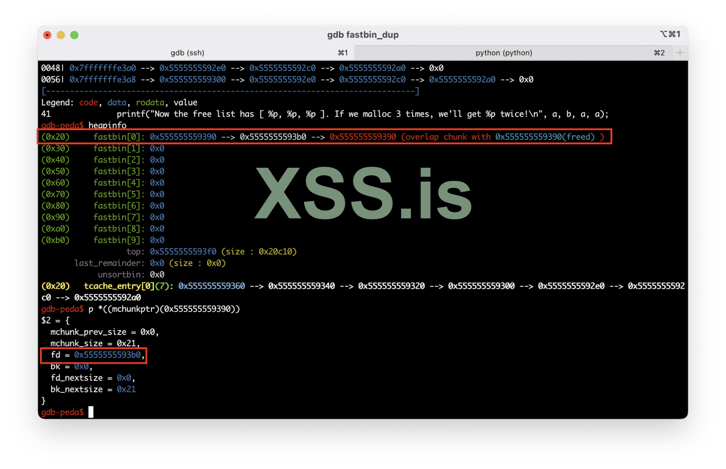The height and width of the screenshot is (469, 726).
Task: Click the 'fastbin[1]:' label
Action: click(x=119, y=148)
